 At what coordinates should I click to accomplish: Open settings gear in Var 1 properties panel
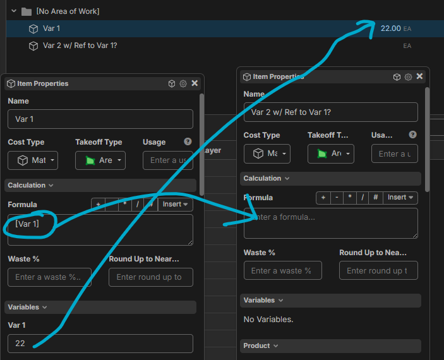click(183, 83)
